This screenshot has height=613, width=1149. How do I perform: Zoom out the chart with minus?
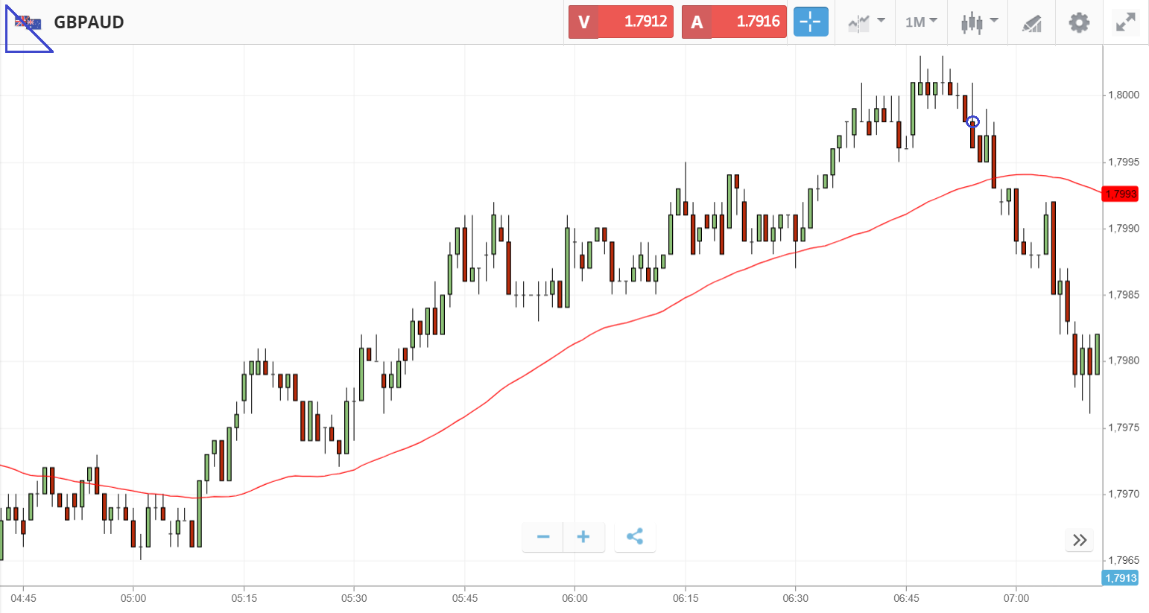tap(543, 537)
